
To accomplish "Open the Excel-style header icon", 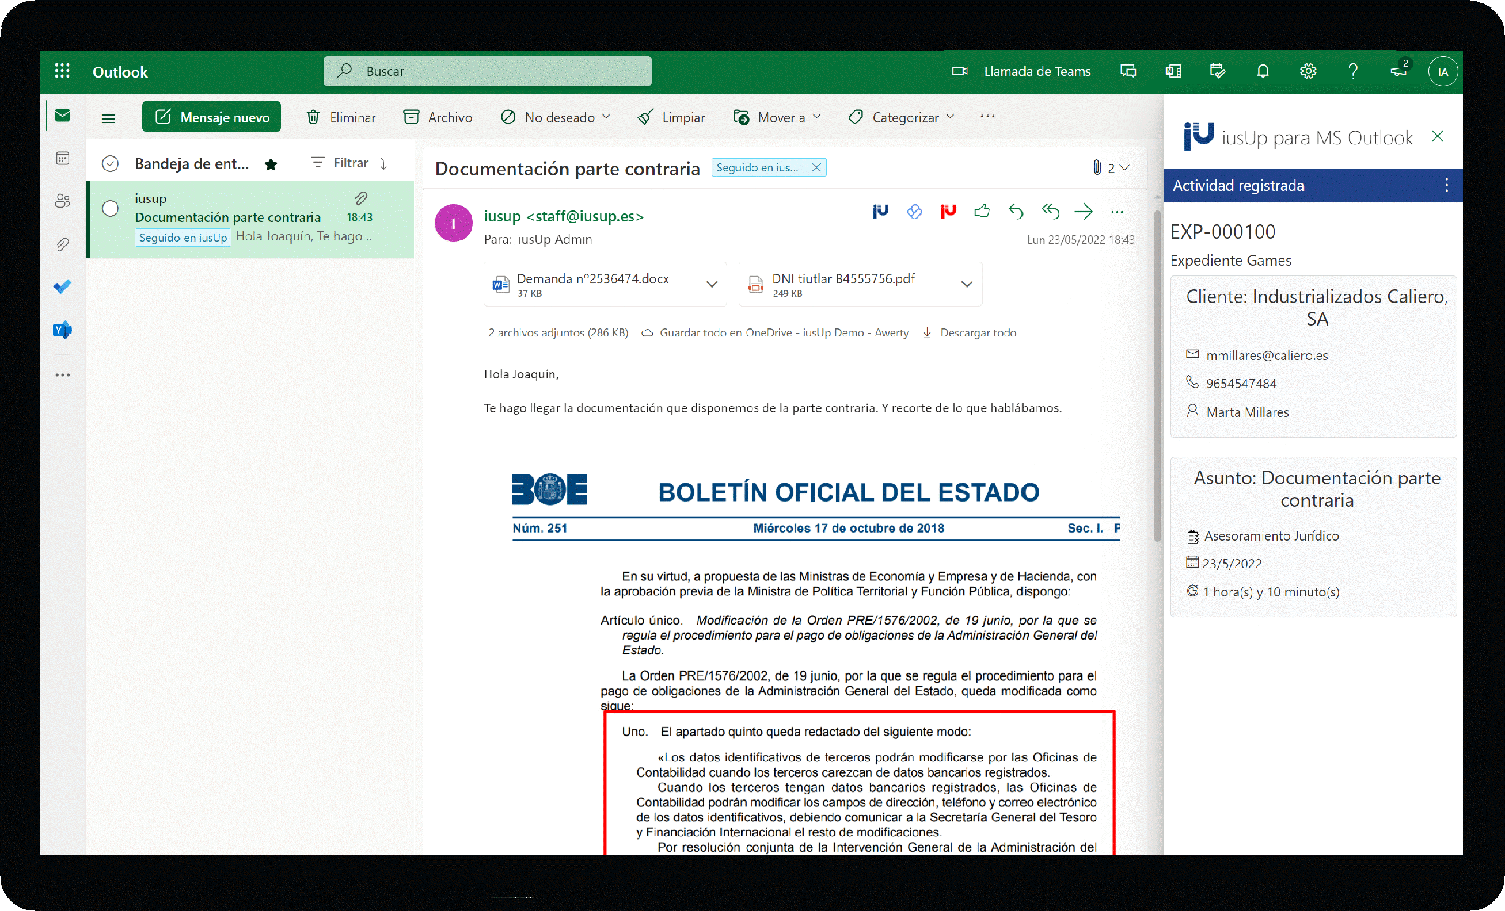I will click(x=1172, y=71).
